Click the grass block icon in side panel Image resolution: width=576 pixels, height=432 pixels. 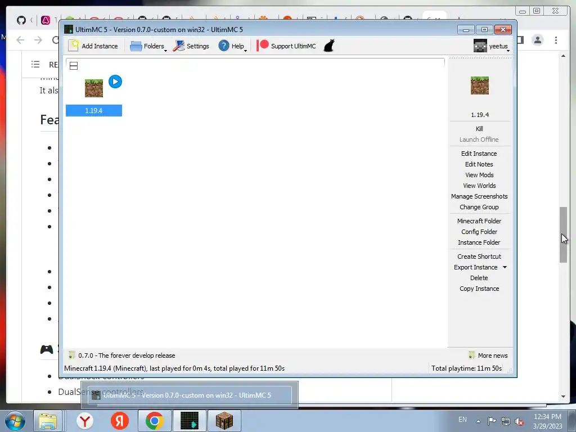coord(479,85)
